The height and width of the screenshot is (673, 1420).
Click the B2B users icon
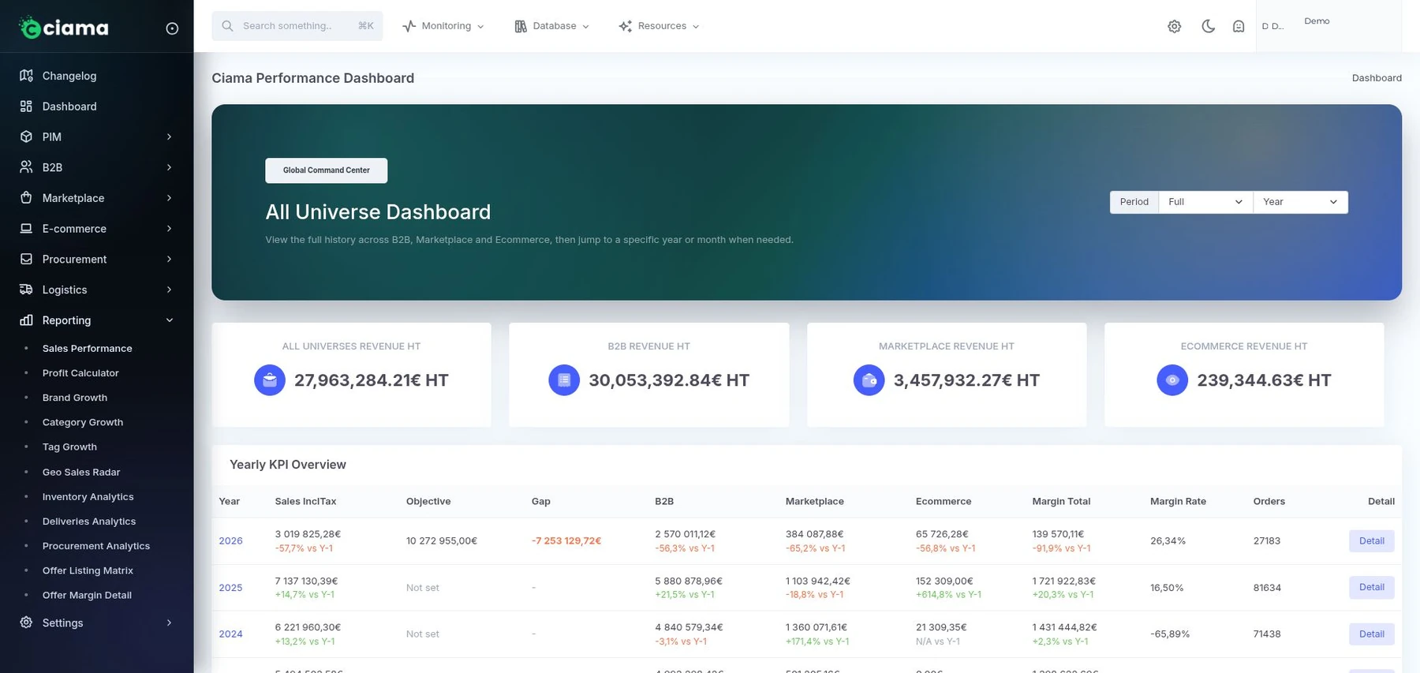click(26, 167)
